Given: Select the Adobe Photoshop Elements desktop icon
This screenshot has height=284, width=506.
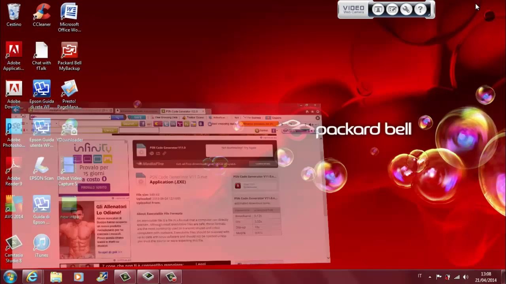Looking at the screenshot, I should pos(14,133).
